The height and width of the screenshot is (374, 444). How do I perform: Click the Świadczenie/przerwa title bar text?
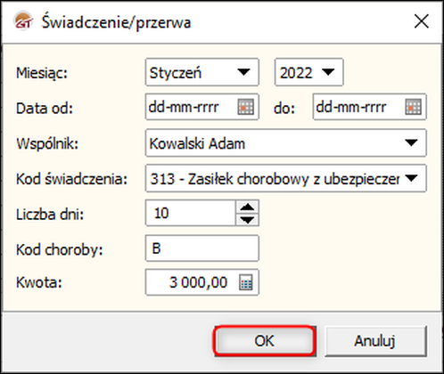click(116, 22)
